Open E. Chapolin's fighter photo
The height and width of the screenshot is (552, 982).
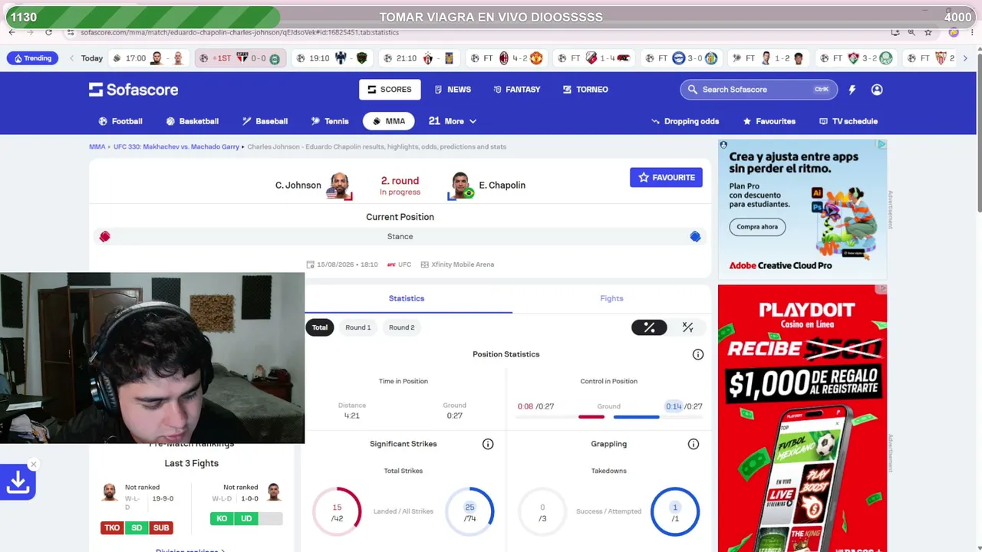461,186
